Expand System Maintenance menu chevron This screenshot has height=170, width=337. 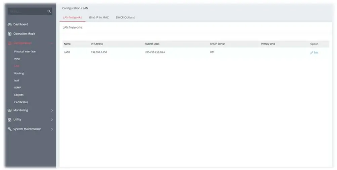tap(52, 129)
